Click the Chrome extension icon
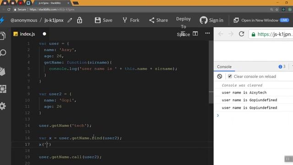This screenshot has width=293, height=165. pos(283,9)
